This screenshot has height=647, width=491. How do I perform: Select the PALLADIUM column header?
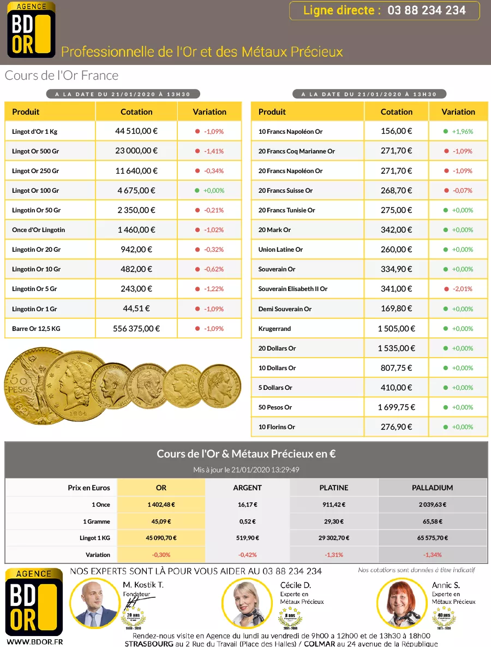[432, 488]
